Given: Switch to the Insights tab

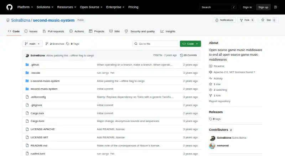Looking at the screenshot, I should [168, 31].
